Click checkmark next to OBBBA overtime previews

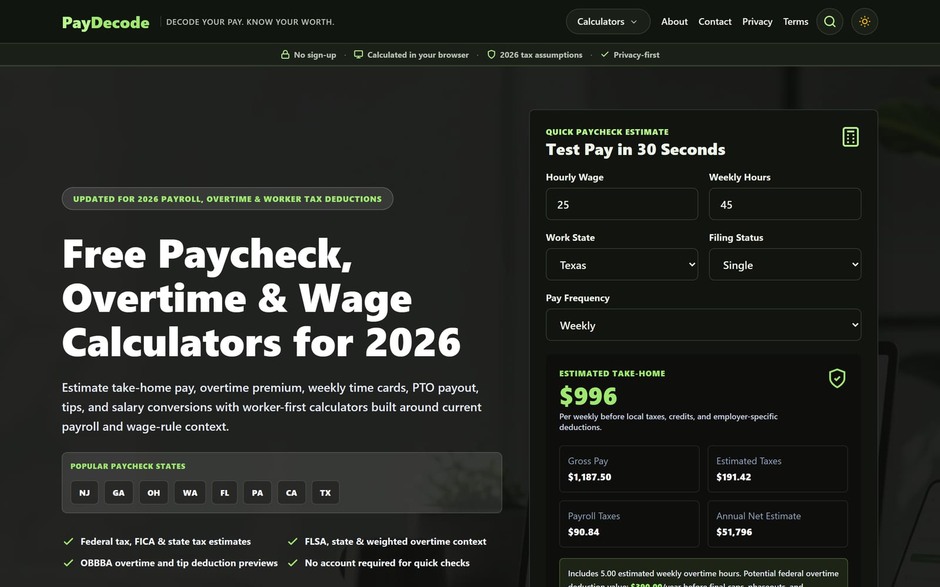[x=68, y=563]
